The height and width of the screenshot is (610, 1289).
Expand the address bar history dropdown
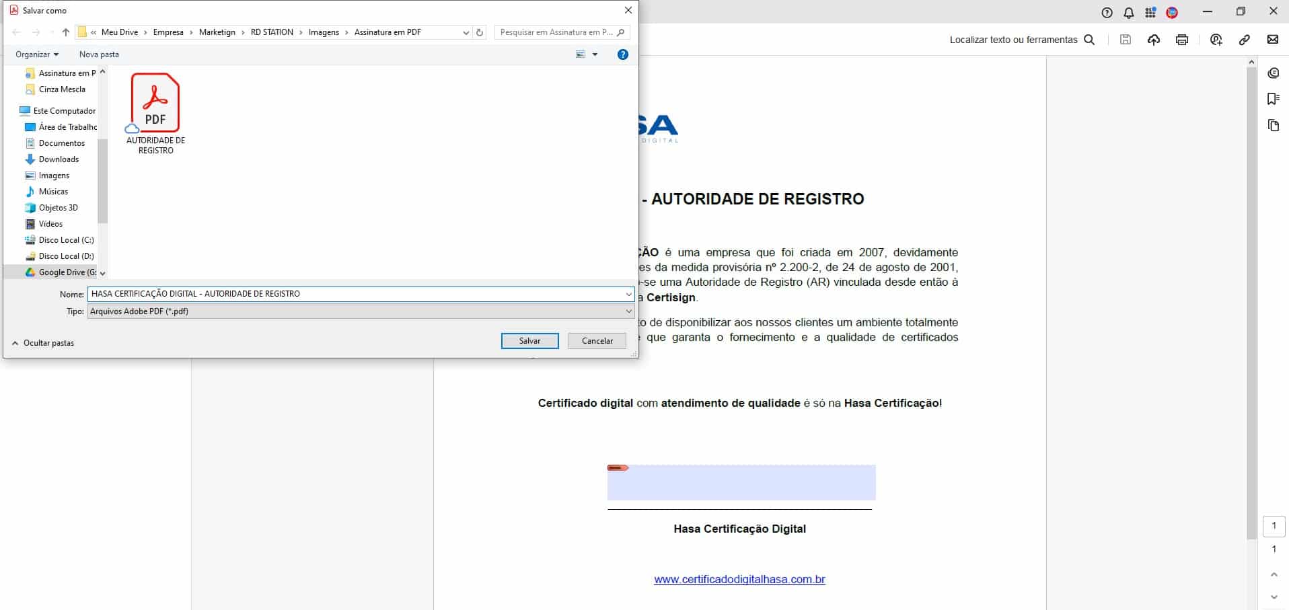(466, 32)
